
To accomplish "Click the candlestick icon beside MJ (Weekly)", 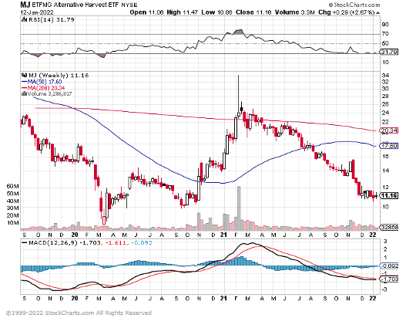I will (x=24, y=75).
